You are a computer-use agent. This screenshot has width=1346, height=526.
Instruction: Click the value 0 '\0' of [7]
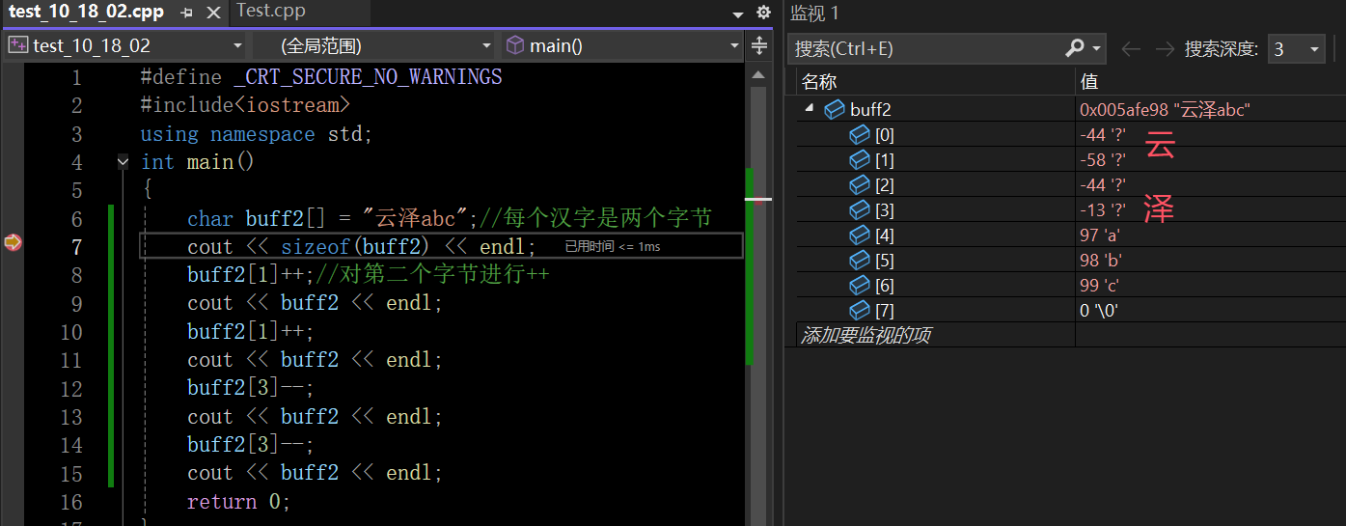pos(1099,311)
